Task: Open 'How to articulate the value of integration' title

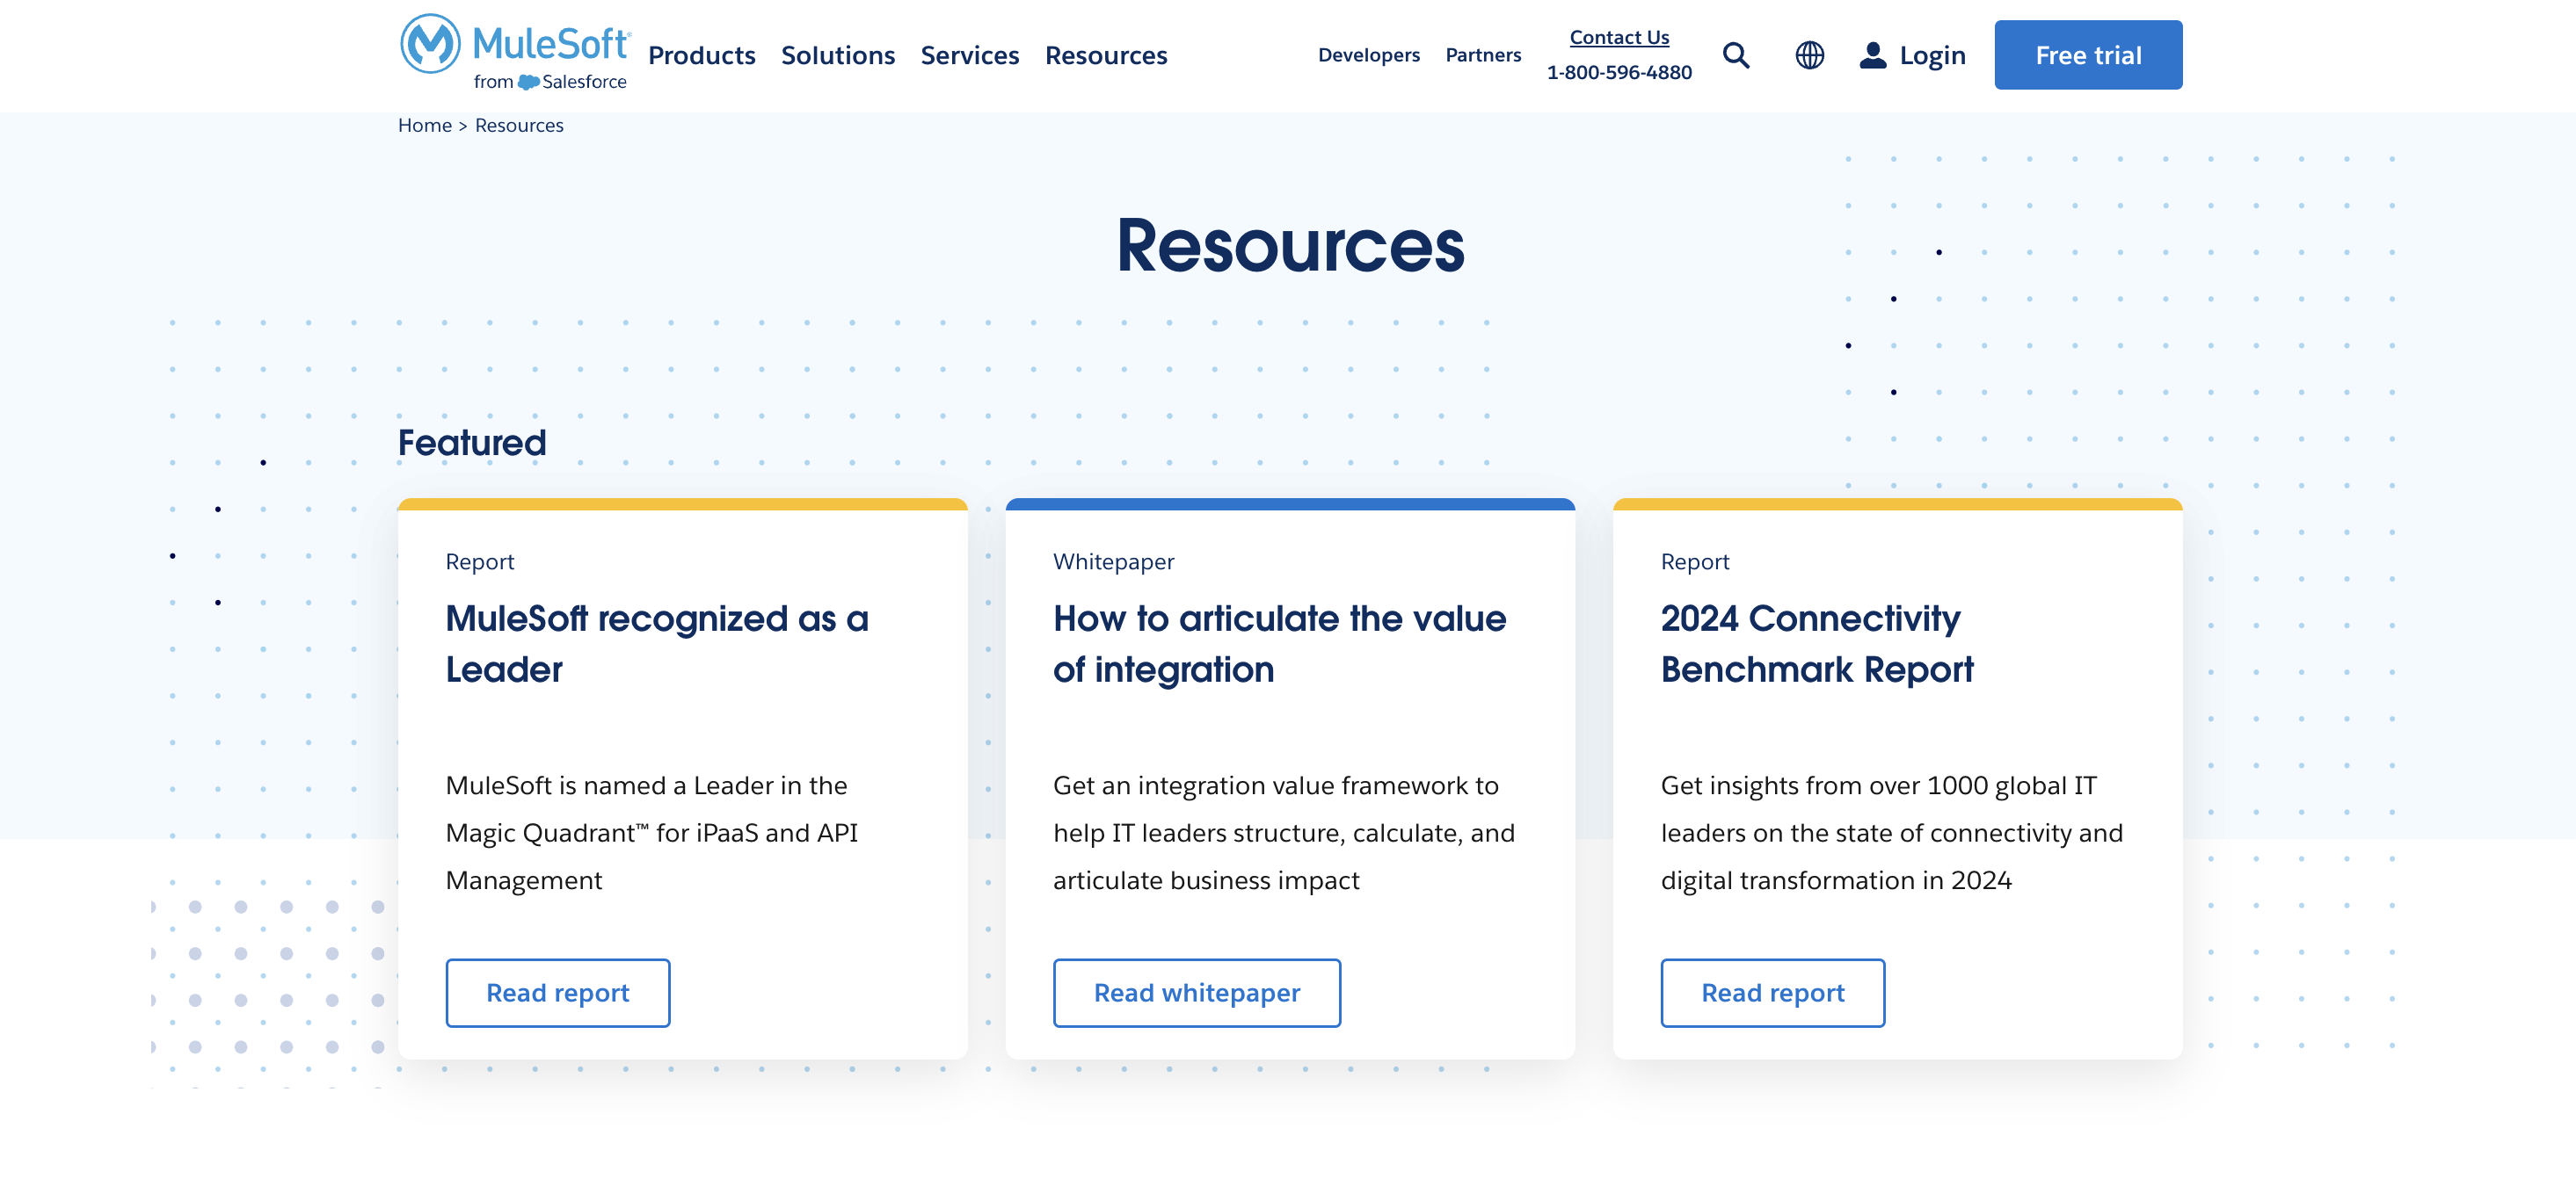Action: 1279,643
